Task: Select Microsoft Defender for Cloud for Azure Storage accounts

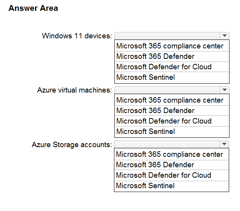Action: coord(171,175)
